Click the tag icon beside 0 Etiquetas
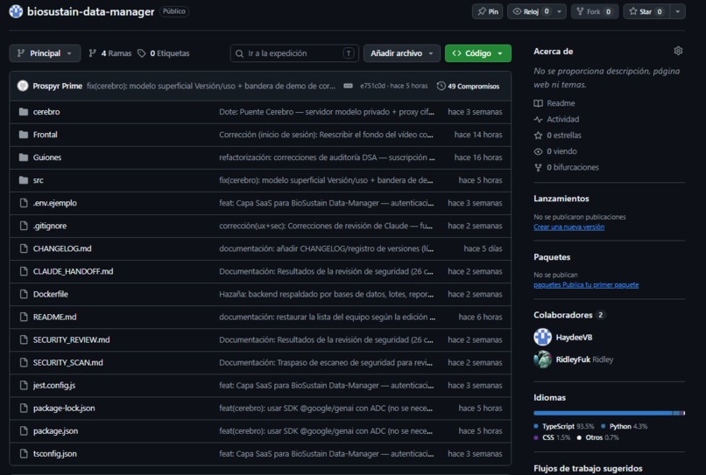This screenshot has width=706, height=475. (x=141, y=53)
